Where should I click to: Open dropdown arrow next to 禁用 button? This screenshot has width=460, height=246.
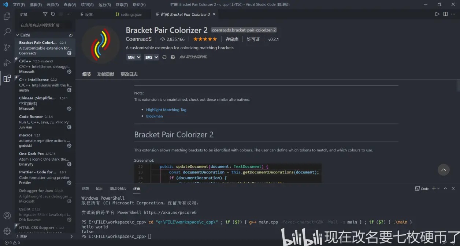point(138,57)
